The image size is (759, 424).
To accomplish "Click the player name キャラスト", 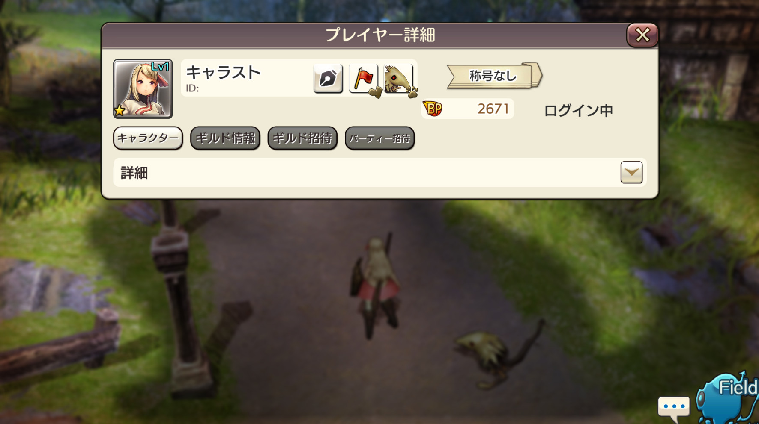I will point(223,72).
